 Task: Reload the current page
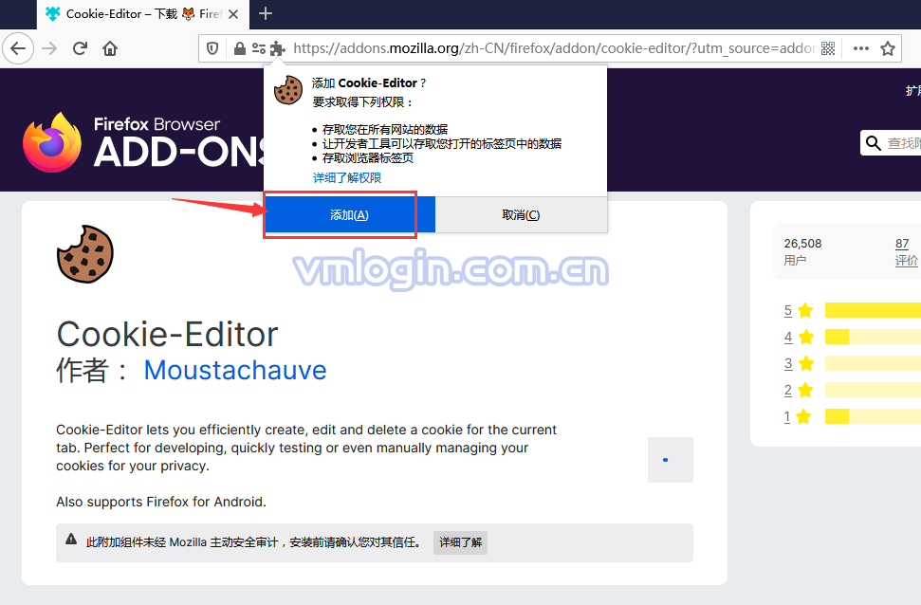point(81,48)
